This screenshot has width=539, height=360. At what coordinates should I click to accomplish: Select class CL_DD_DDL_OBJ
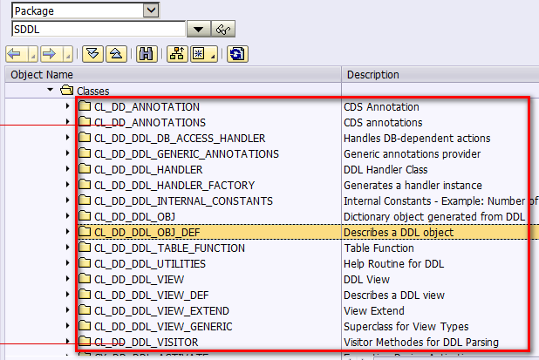[134, 217]
